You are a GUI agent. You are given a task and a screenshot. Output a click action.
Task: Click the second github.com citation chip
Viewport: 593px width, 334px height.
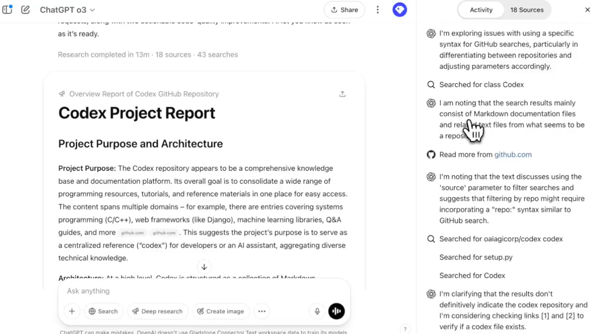point(164,233)
